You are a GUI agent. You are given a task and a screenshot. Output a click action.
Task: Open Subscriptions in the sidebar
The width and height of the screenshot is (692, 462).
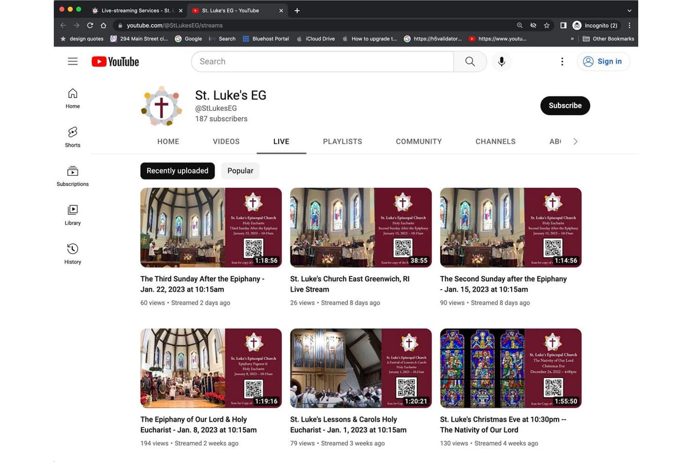tap(72, 176)
